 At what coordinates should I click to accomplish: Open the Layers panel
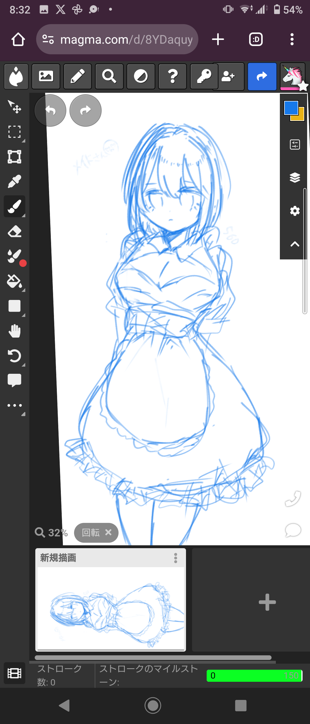[x=295, y=178]
